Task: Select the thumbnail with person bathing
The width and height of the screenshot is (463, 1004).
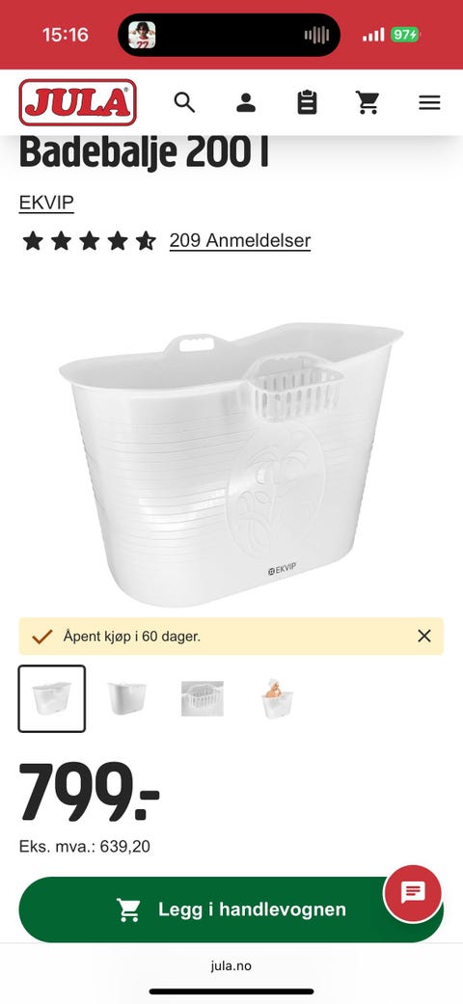Action: tap(278, 698)
